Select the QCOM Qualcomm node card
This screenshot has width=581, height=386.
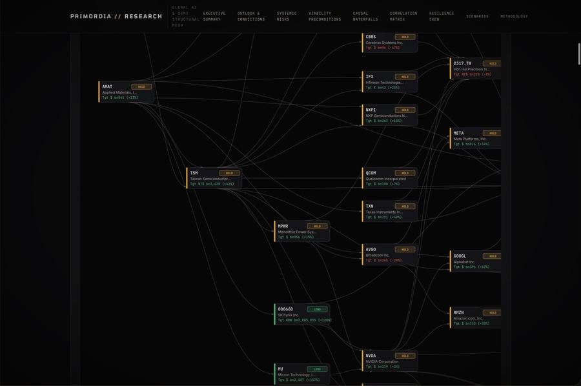coord(390,178)
